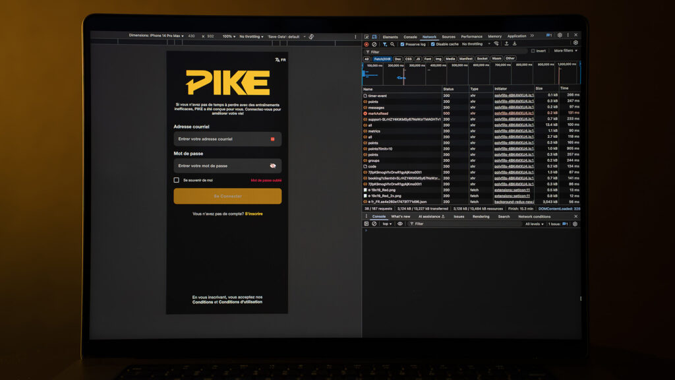
Task: Open device toolbar throttling dropdown
Action: (251, 37)
